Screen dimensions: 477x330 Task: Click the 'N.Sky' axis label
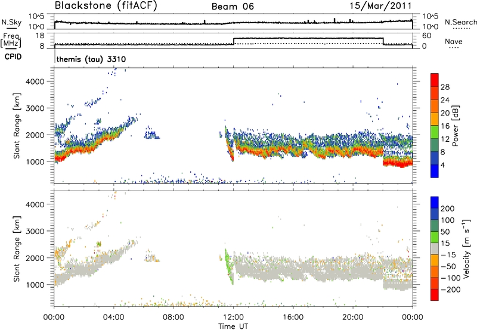tap(11, 22)
